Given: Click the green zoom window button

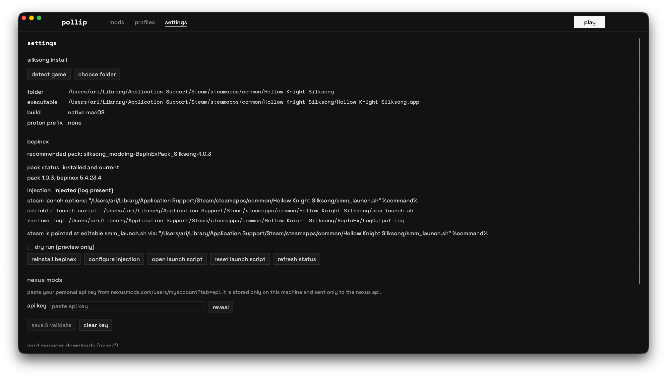Looking at the screenshot, I should point(39,18).
